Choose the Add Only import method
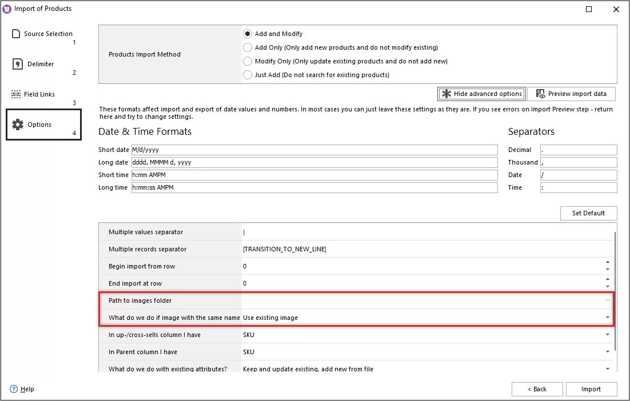Image resolution: width=630 pixels, height=401 pixels. (x=248, y=47)
